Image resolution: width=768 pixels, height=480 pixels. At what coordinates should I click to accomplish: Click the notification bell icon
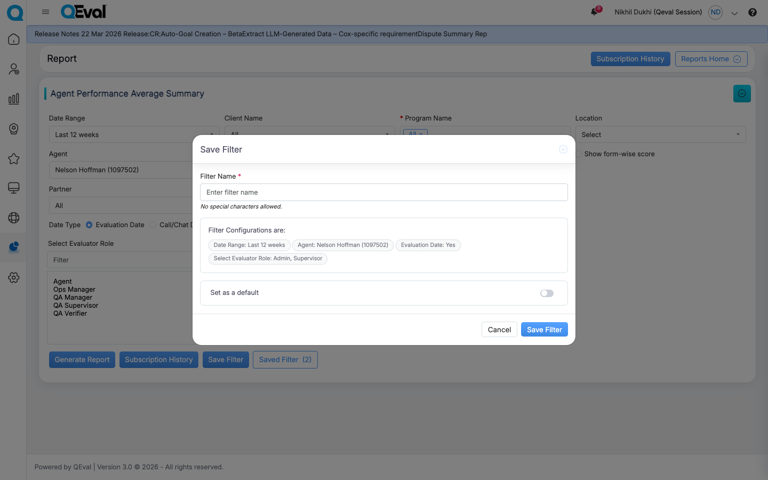594,12
